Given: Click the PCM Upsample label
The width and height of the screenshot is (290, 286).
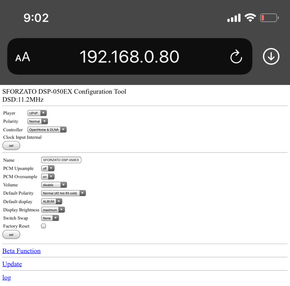Looking at the screenshot, I should [x=19, y=168].
